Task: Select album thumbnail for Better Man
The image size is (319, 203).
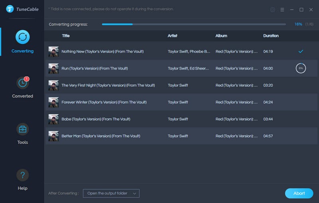Action: click(x=53, y=136)
